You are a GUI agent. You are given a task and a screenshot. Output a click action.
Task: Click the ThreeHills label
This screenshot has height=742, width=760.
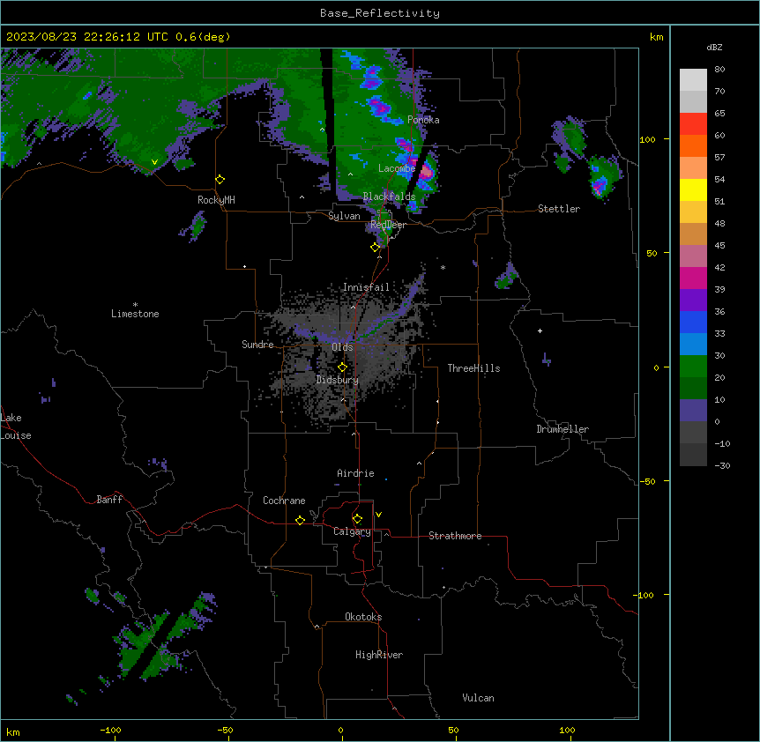[x=473, y=368]
